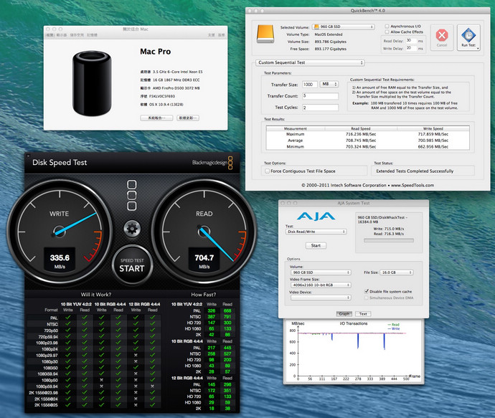Open the www.SpeedTools.com link
Image resolution: width=495 pixels, height=418 pixels.
[x=412, y=185]
